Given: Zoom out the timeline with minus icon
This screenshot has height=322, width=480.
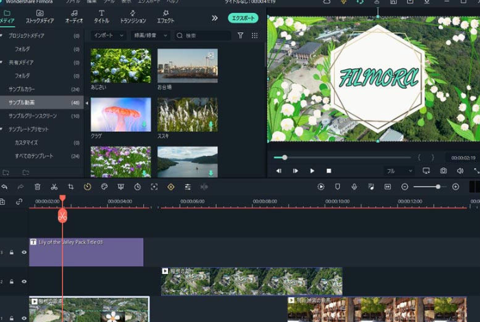Looking at the screenshot, I should pos(405,187).
